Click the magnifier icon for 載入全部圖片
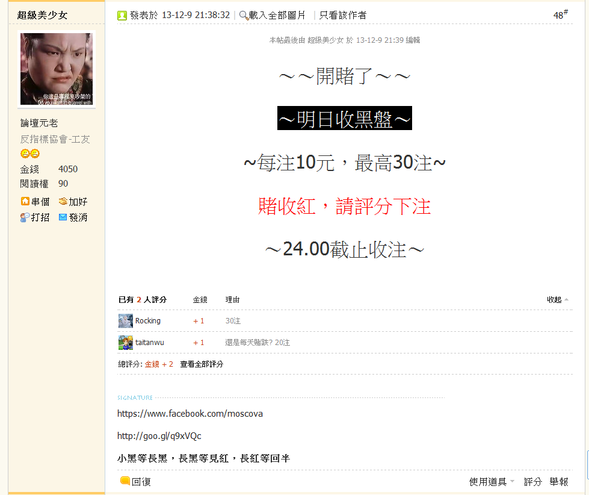 244,16
